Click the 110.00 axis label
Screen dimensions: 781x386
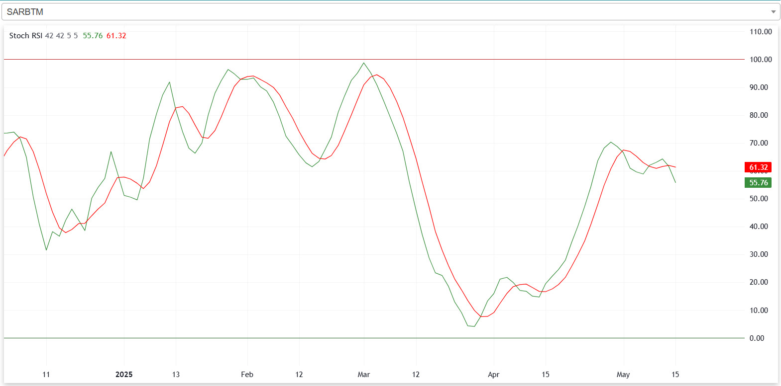tap(761, 32)
